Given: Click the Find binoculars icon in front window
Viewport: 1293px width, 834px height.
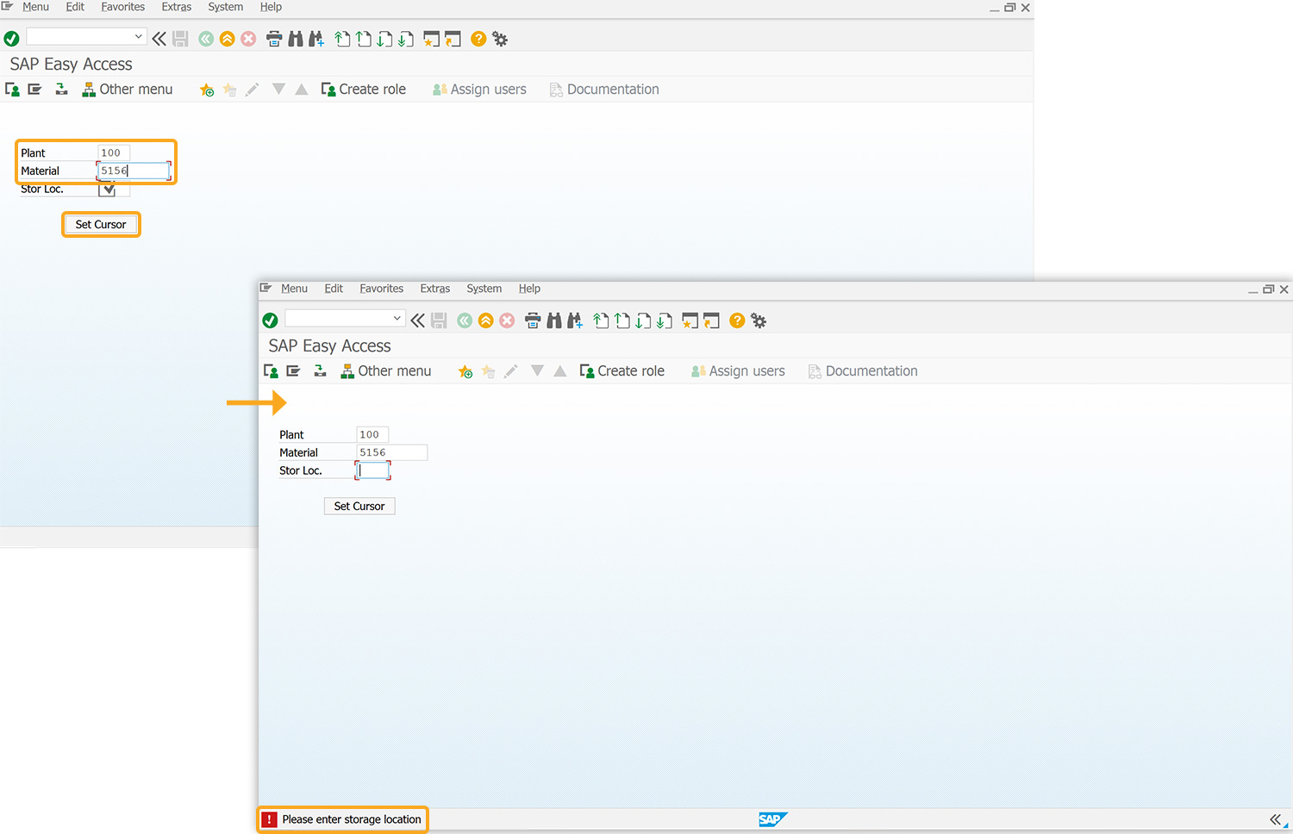Looking at the screenshot, I should tap(554, 321).
